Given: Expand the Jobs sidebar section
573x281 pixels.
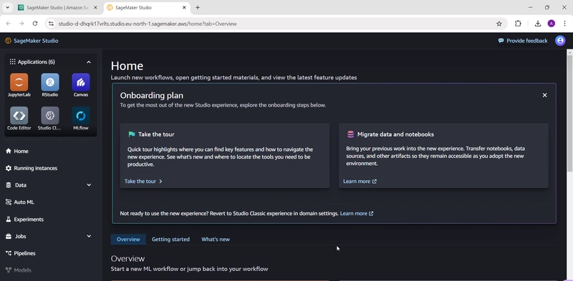Looking at the screenshot, I should pos(89,237).
